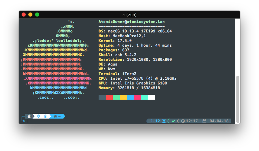Click the blue prompt arrow icon
Image resolution: width=259 pixels, height=151 pixels.
23,119
